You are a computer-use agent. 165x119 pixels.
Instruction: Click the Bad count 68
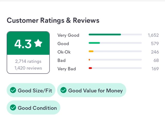tap(156, 60)
